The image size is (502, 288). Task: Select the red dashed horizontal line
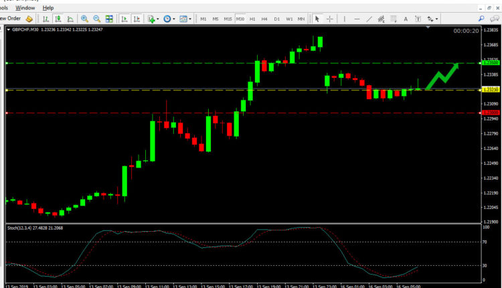(244, 113)
